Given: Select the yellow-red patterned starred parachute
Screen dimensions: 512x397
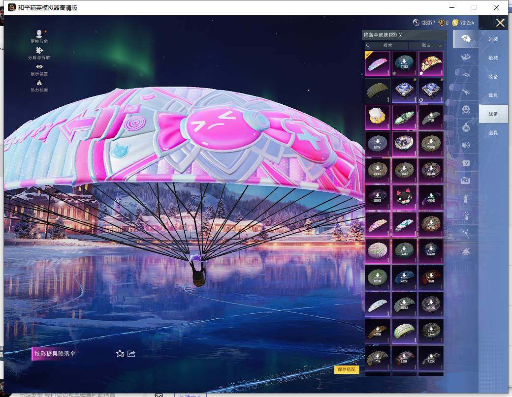Looking at the screenshot, I should [x=431, y=63].
